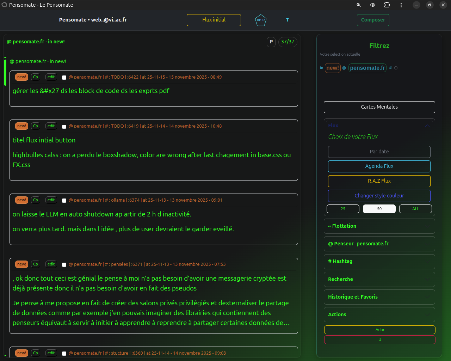Click the eye icon in title bar

pyautogui.click(x=372, y=5)
